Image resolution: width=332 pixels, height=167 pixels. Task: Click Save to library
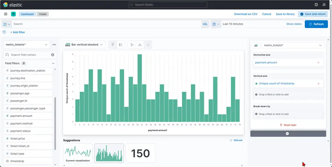pyautogui.click(x=285, y=14)
